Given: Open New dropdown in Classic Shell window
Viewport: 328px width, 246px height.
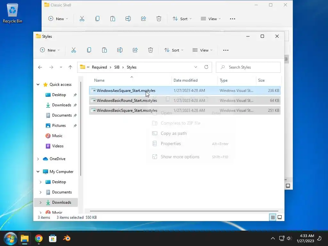Looking at the screenshot, I should 58,19.
